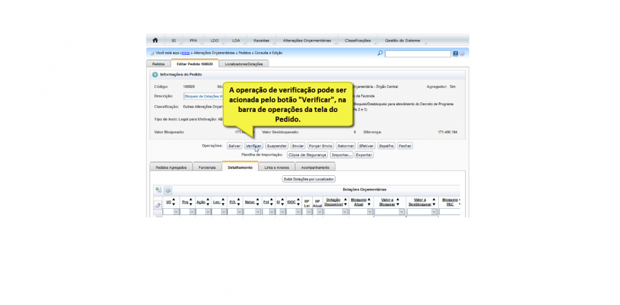Select the Editar Pedido 108920 tab
Viewport: 620px width, 305px height.
(194, 63)
